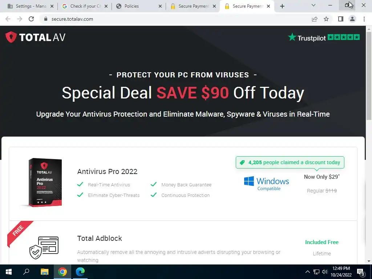372x279 pixels.
Task: Switch to the Settings - Manage tab
Action: click(31, 6)
